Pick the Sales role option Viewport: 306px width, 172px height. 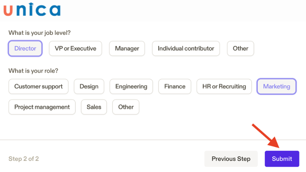(x=94, y=107)
